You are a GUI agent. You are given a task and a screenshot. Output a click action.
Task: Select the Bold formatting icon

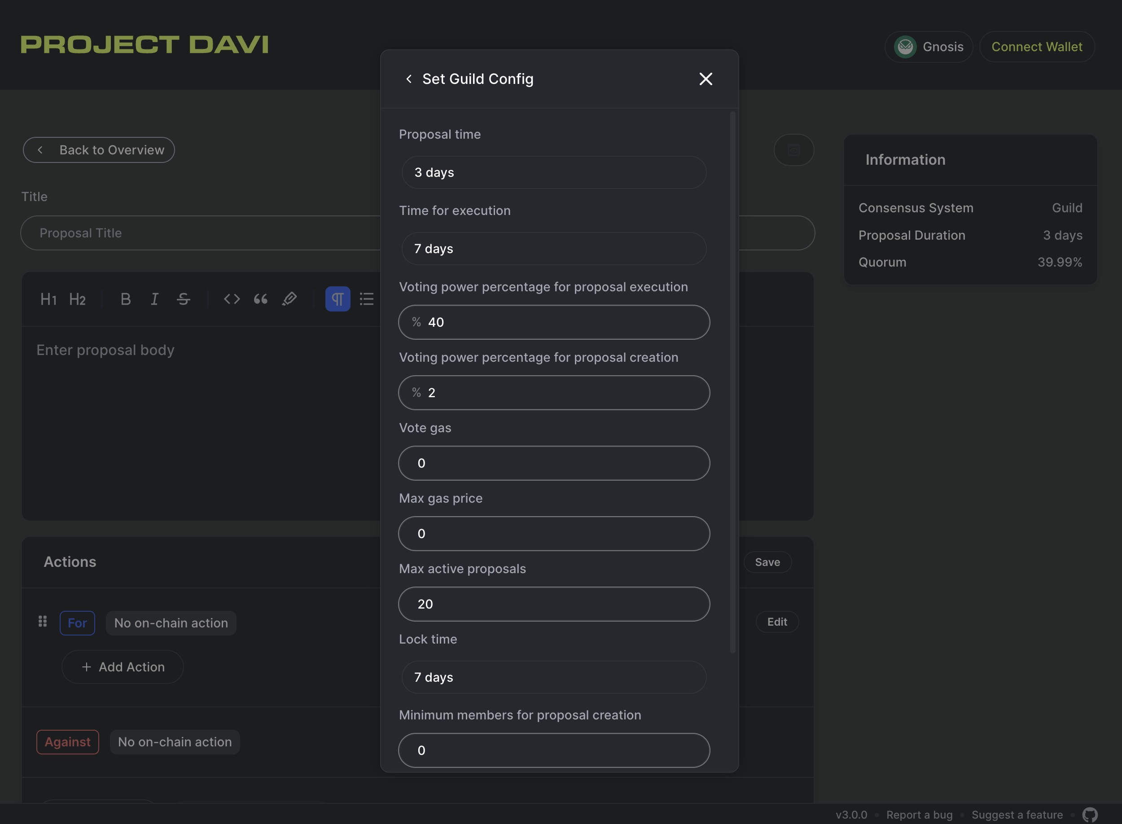pyautogui.click(x=125, y=299)
